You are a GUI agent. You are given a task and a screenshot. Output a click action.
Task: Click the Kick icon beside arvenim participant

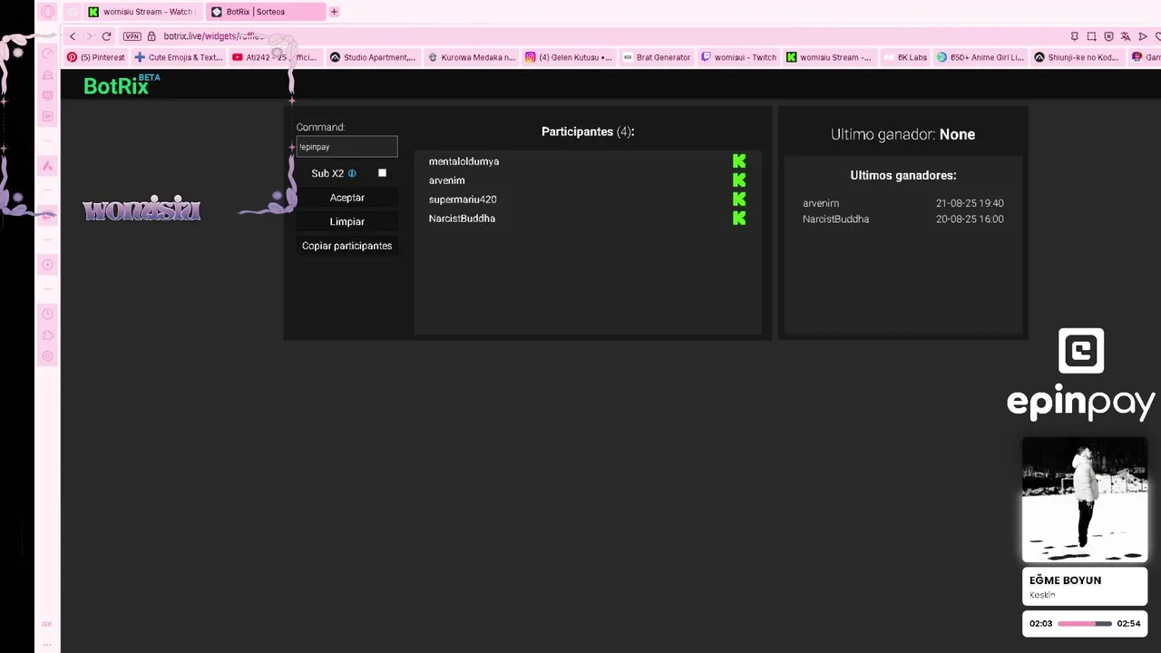739,180
